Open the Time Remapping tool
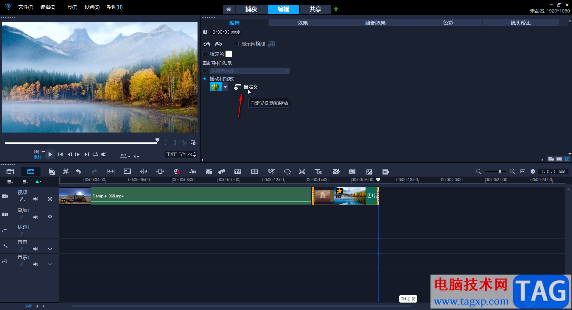Screen dimensions: 572x310 click(271, 172)
